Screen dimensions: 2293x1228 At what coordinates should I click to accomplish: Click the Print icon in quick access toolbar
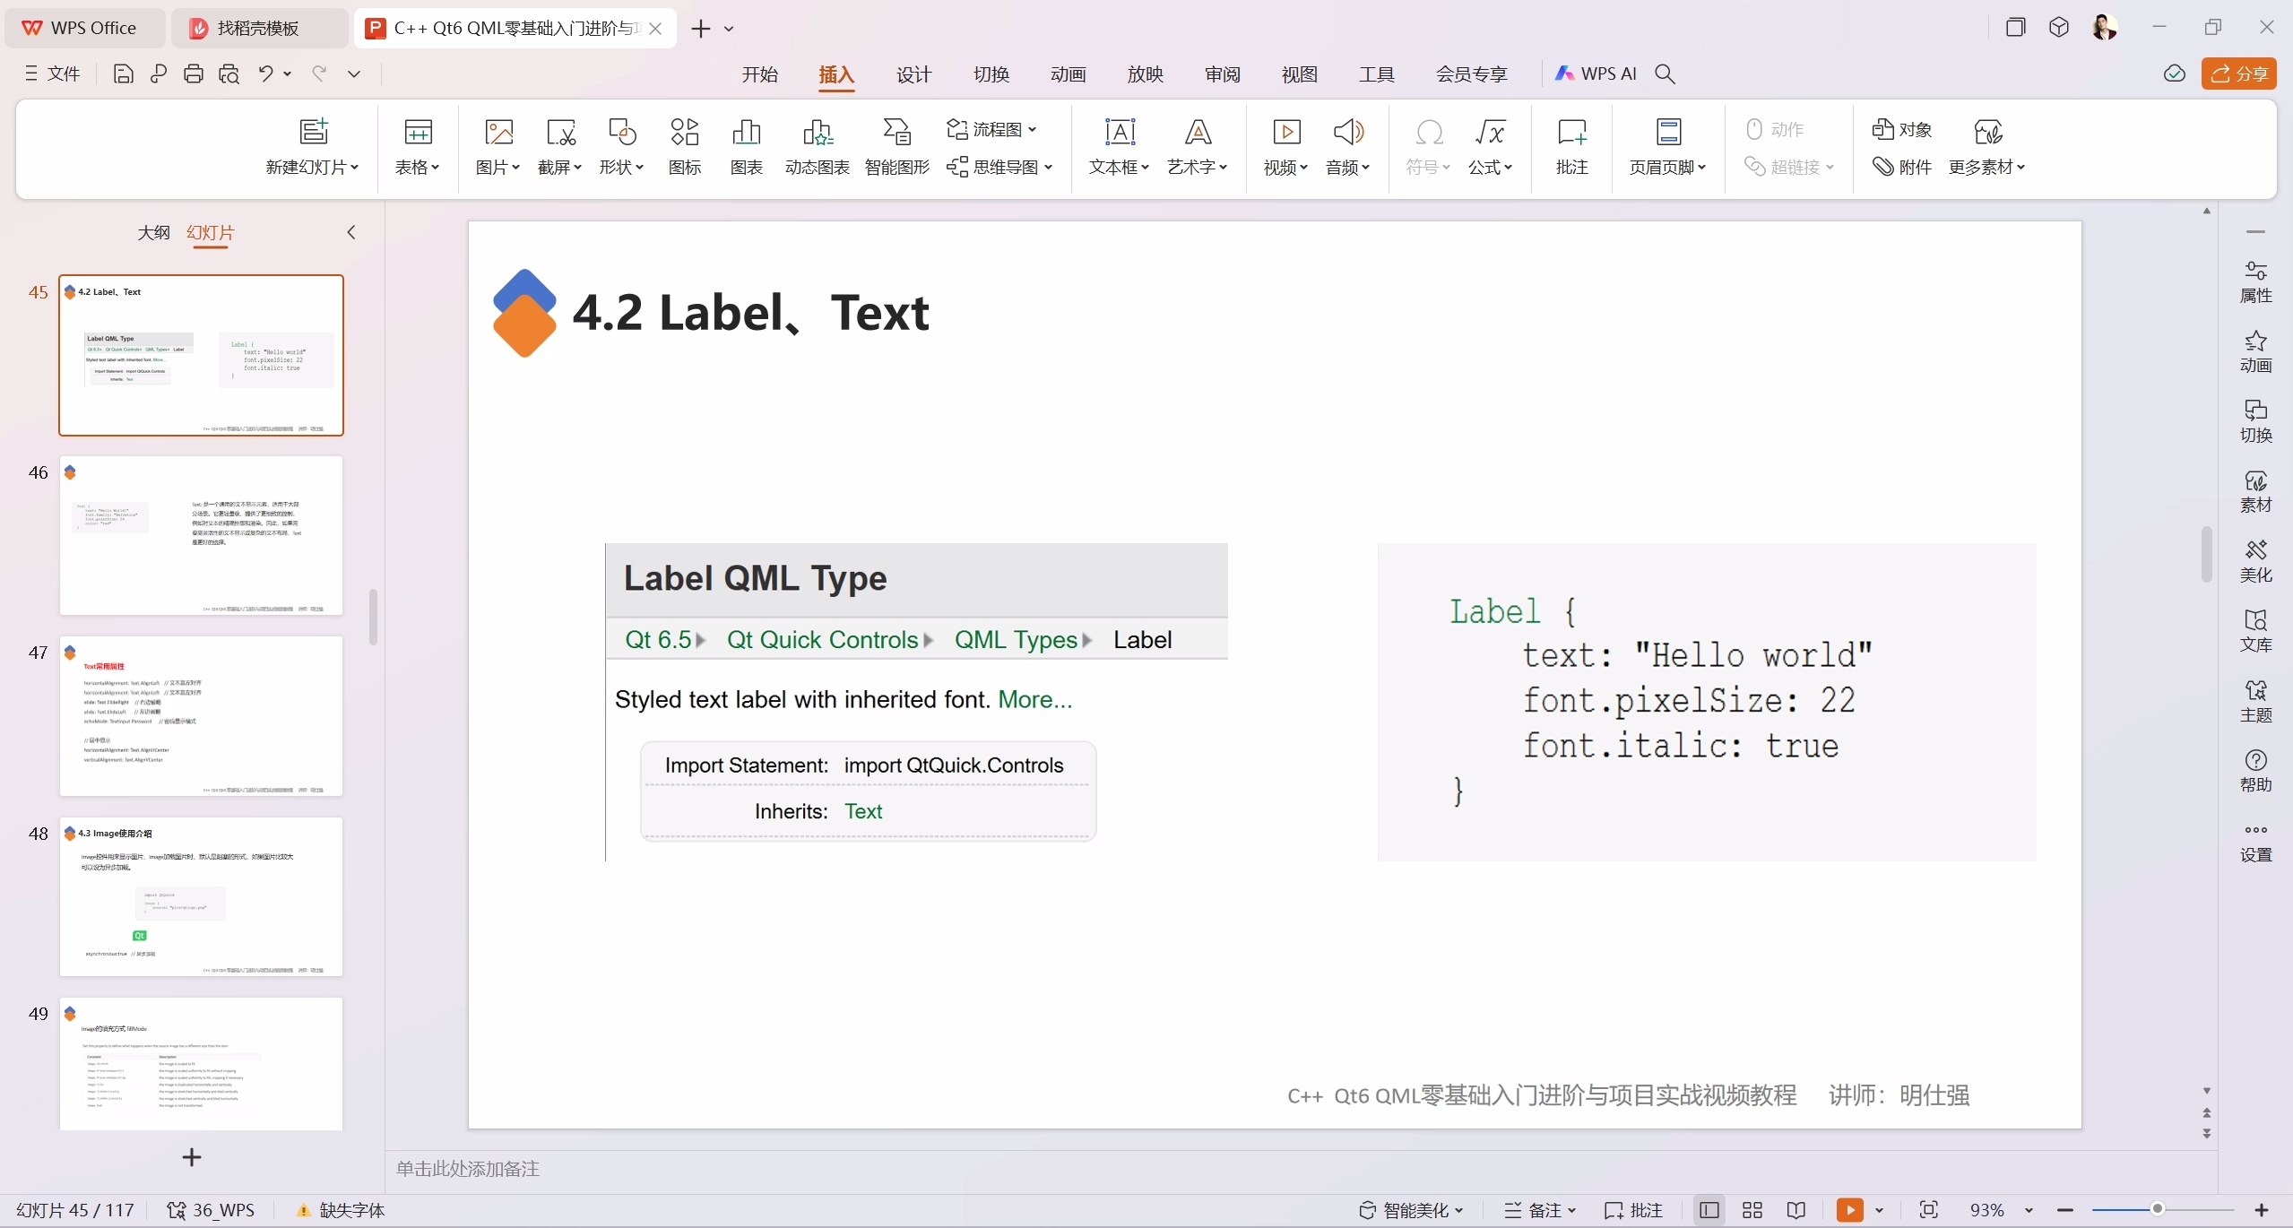point(193,74)
